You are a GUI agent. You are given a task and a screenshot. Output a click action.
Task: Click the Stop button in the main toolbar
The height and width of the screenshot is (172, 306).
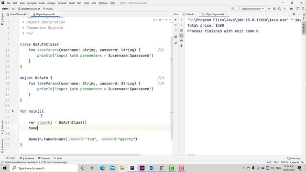285,9
